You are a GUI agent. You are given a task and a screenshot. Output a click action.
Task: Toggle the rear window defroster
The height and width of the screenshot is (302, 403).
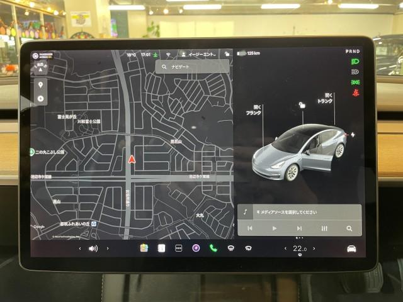[x=248, y=248]
